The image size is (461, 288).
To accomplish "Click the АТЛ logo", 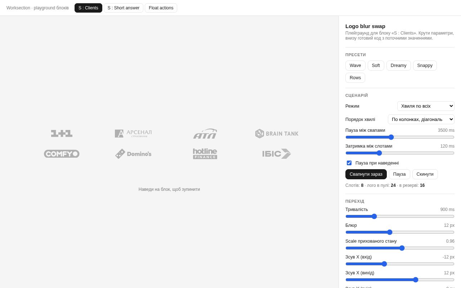I will coord(205,134).
